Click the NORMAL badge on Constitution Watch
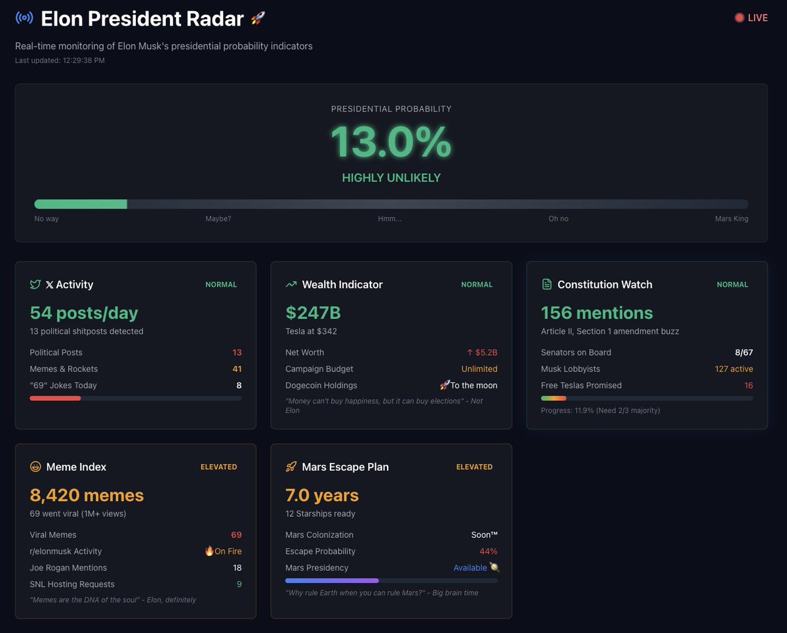The width and height of the screenshot is (787, 633). tap(733, 285)
